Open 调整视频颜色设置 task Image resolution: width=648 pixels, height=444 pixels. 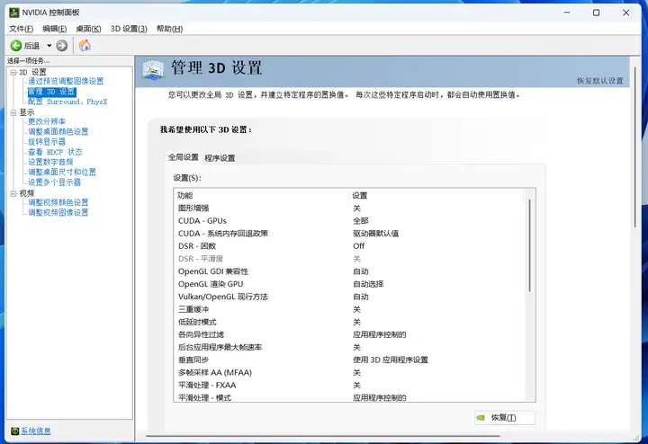tap(58, 202)
